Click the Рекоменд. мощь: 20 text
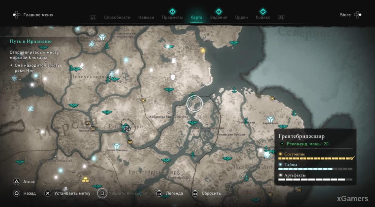375x207 pixels. click(307, 144)
